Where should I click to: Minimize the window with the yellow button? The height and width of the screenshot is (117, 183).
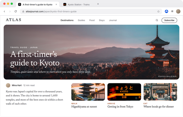coord(8,4)
